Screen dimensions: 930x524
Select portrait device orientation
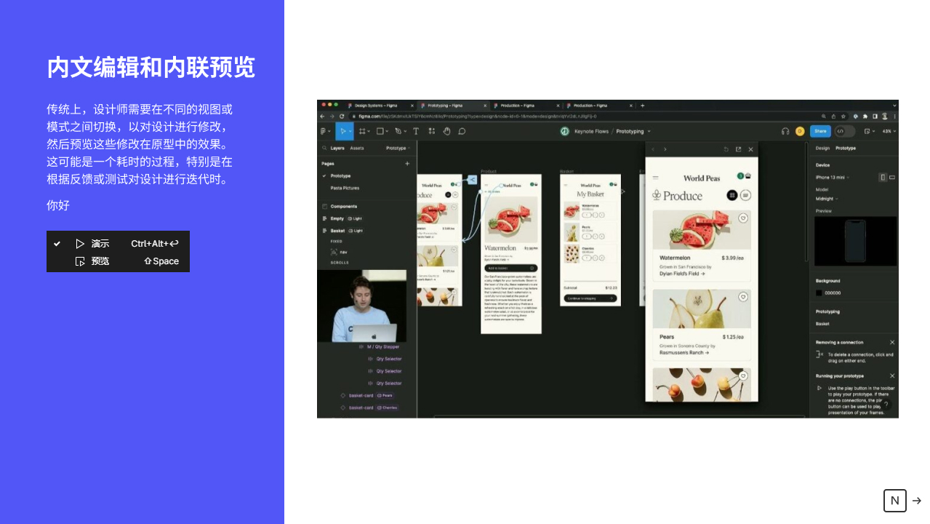click(x=883, y=177)
